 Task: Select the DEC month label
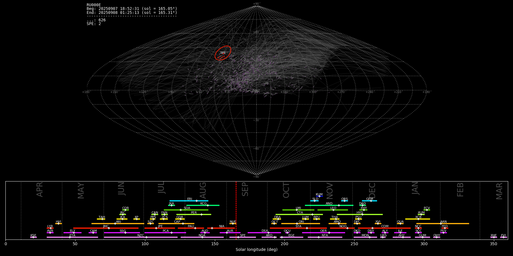click(x=372, y=190)
